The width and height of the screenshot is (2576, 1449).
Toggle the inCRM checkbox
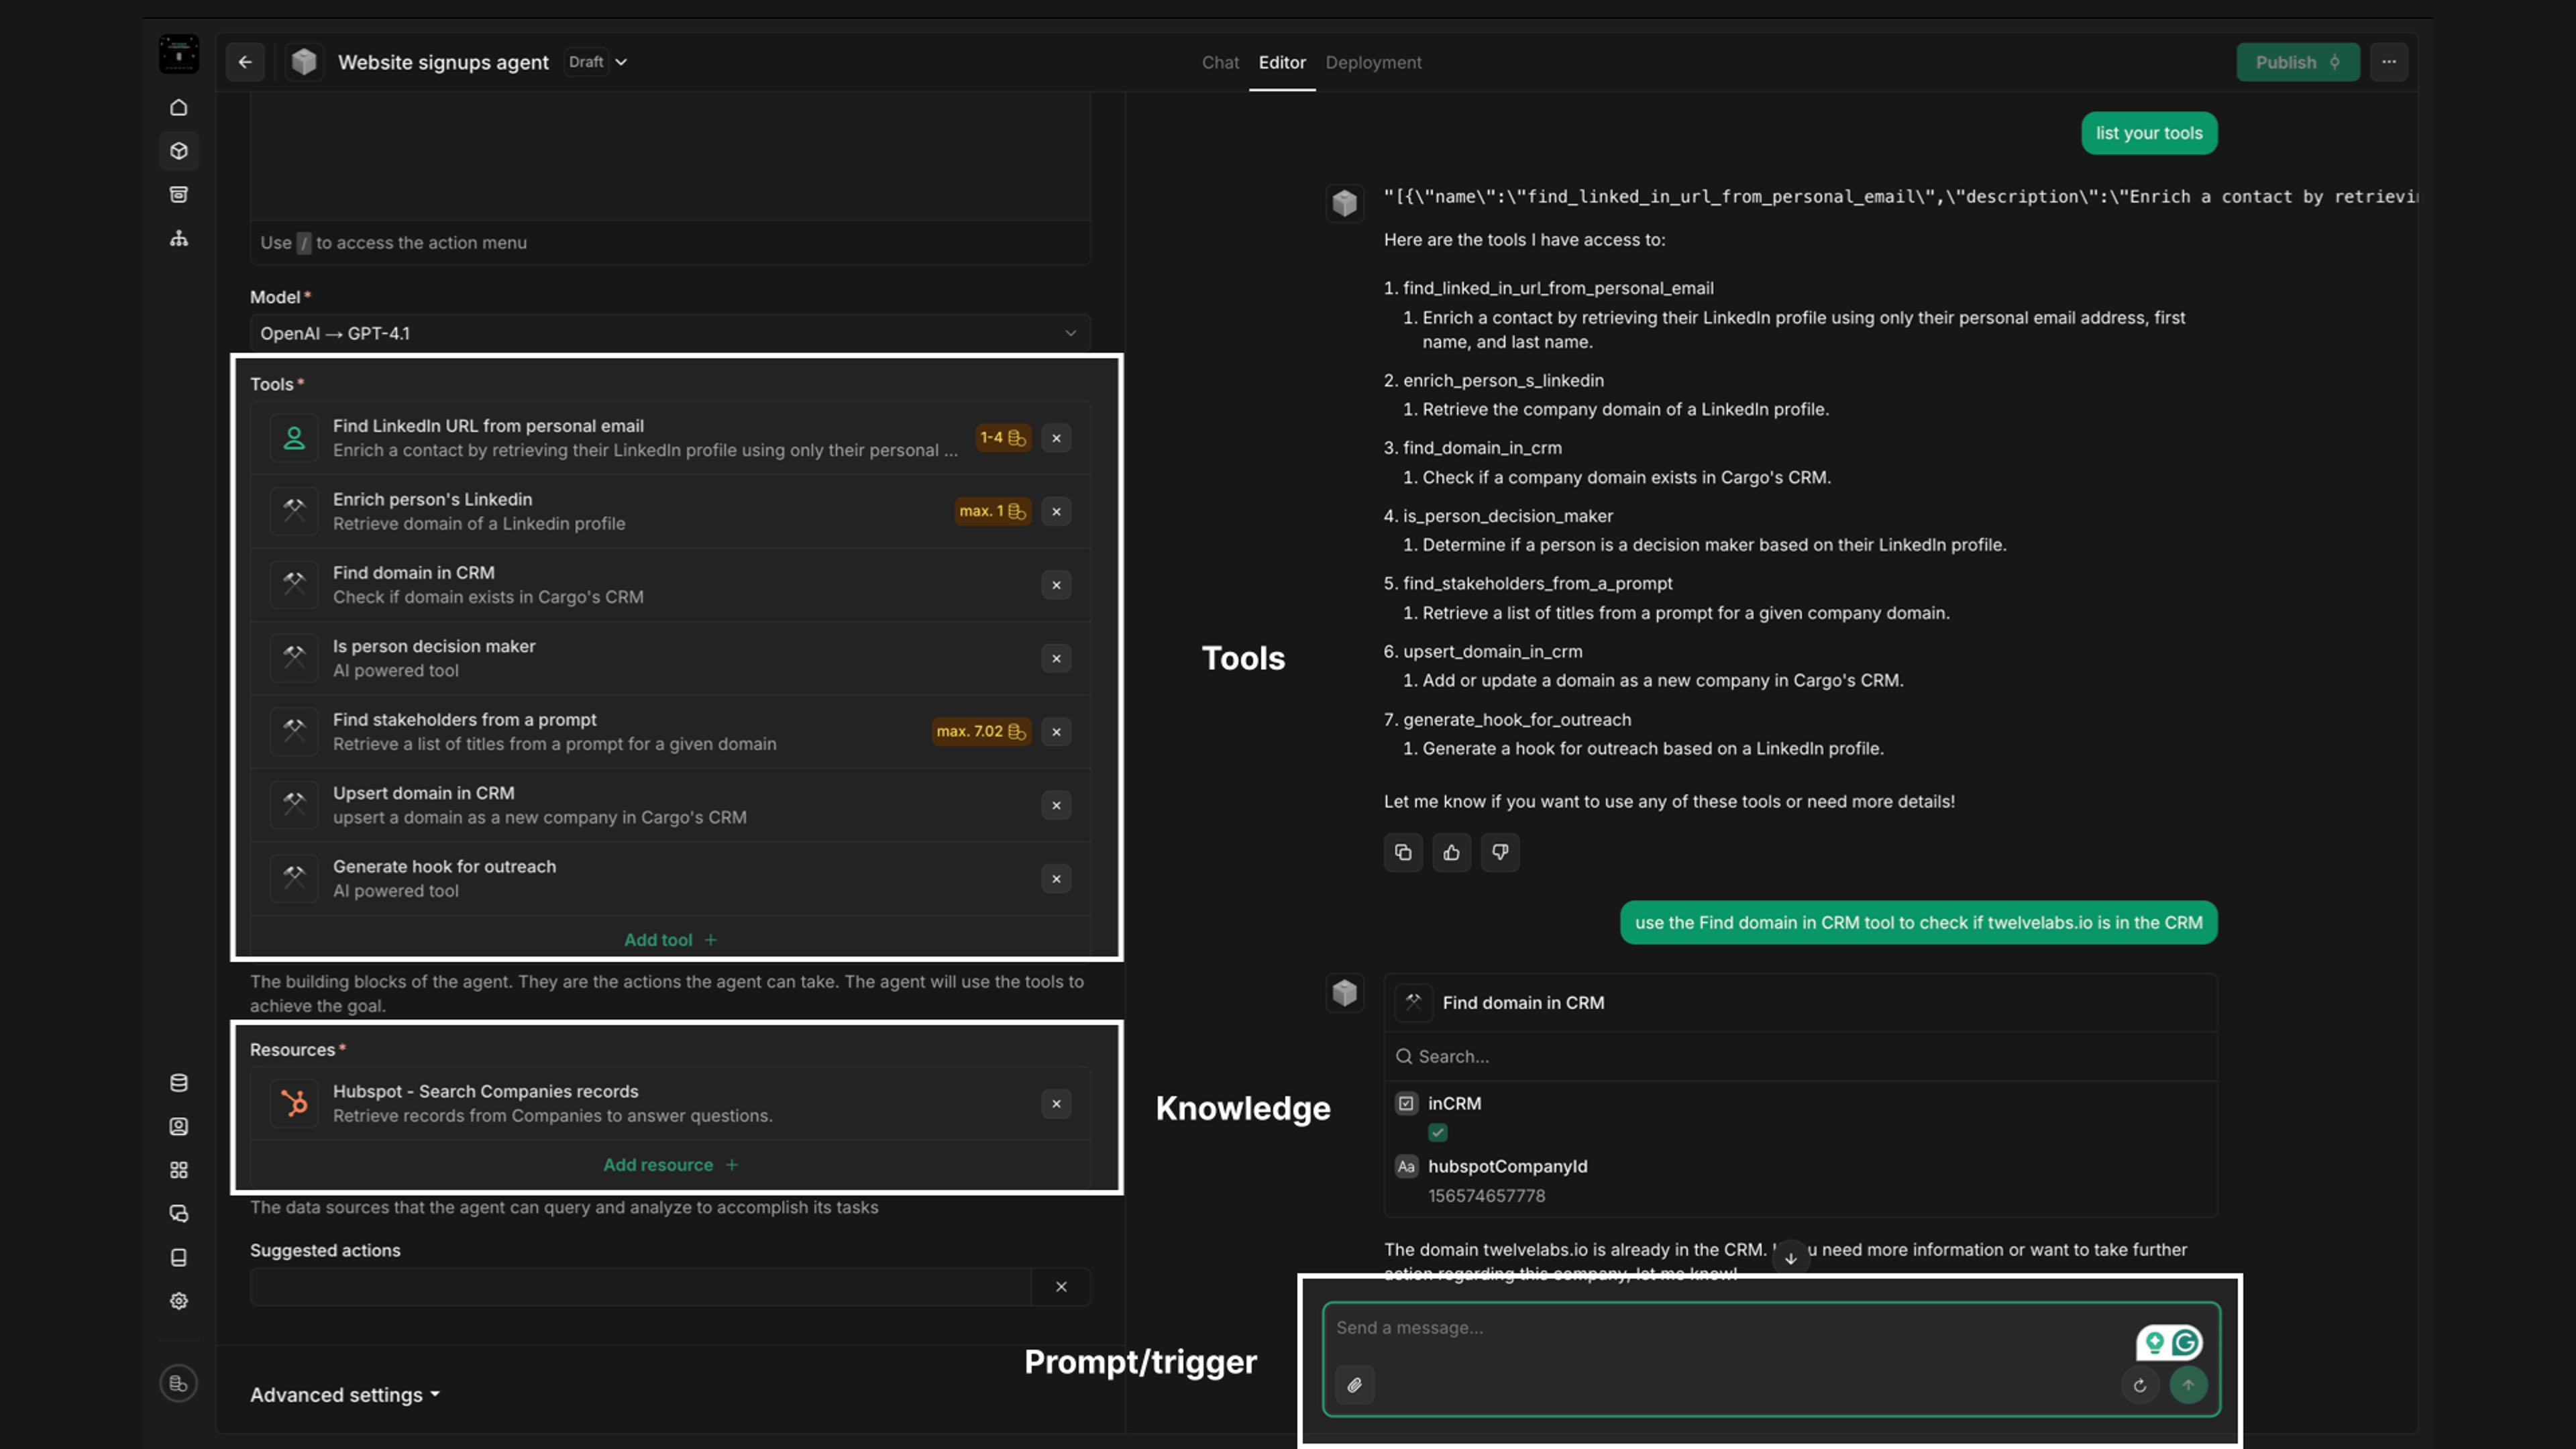pyautogui.click(x=1438, y=1133)
